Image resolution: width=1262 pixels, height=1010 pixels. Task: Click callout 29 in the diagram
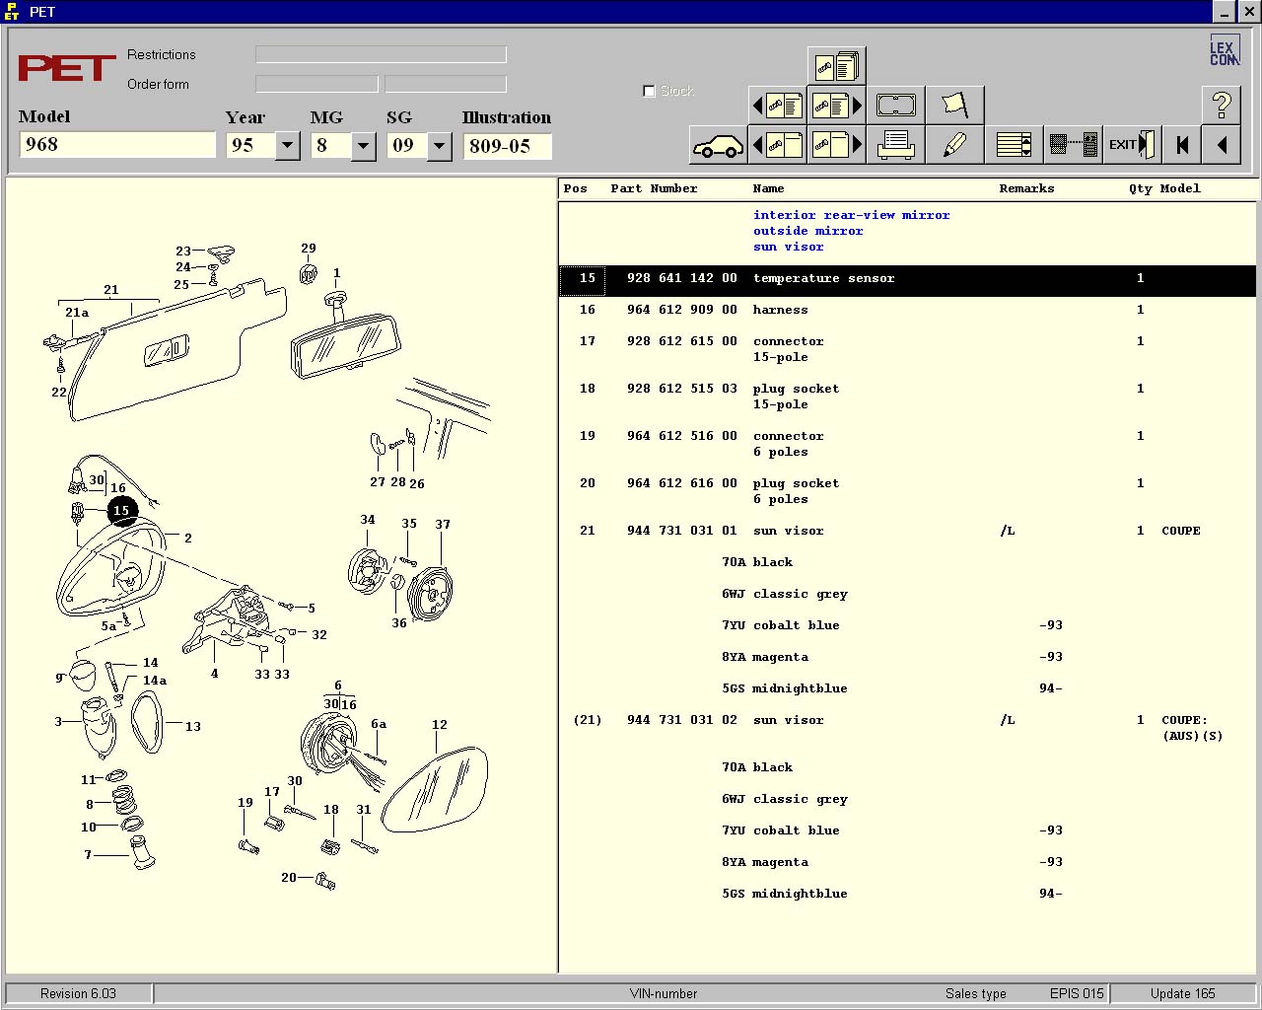[309, 249]
